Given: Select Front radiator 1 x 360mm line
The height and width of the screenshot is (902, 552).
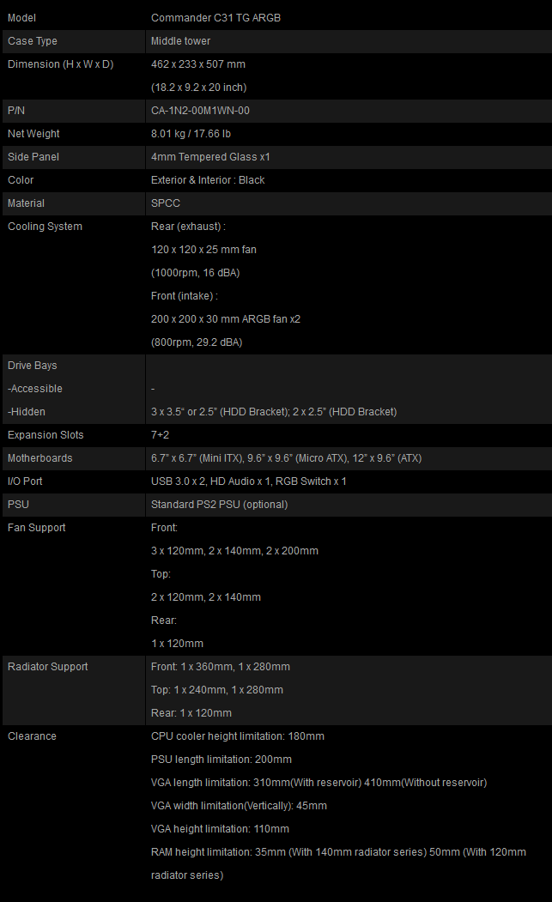Looking at the screenshot, I should (221, 667).
